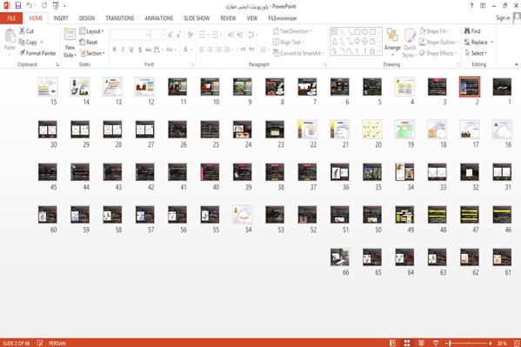Click the Find icon in Editing group
This screenshot has height=347, width=521.
[467, 31]
